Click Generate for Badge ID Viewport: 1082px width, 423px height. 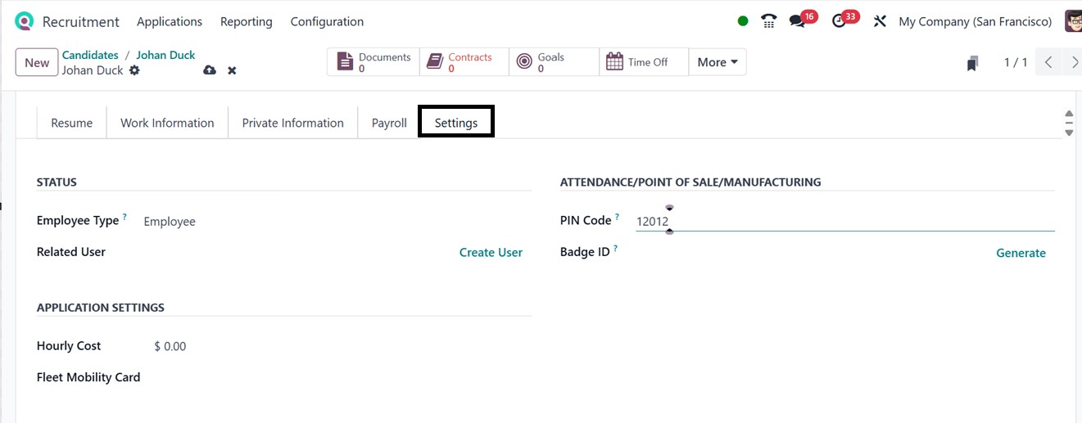pos(1021,254)
